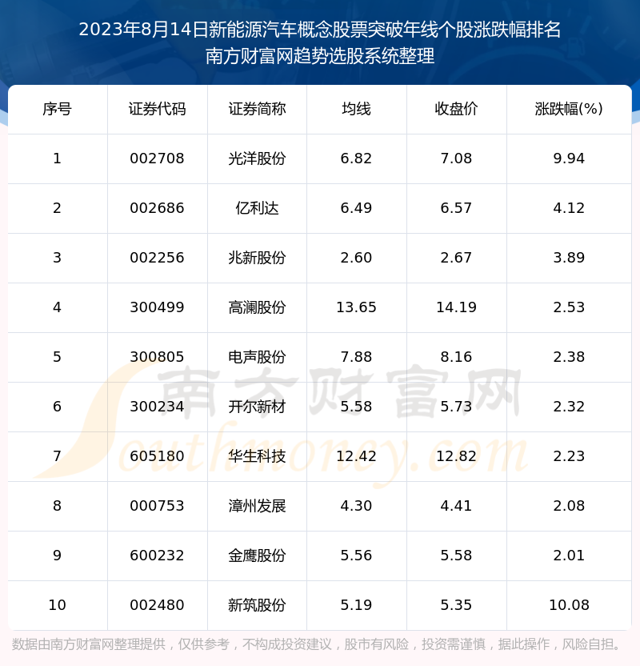Select stock code 002686

click(157, 208)
